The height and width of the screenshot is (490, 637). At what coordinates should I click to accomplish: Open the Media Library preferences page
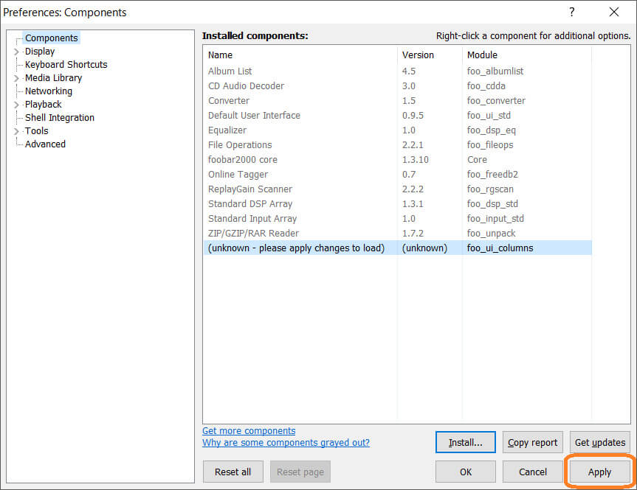(x=53, y=78)
